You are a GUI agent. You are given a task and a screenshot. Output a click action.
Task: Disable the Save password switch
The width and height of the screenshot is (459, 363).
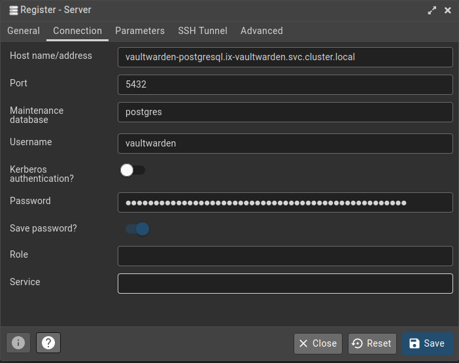[x=137, y=229]
